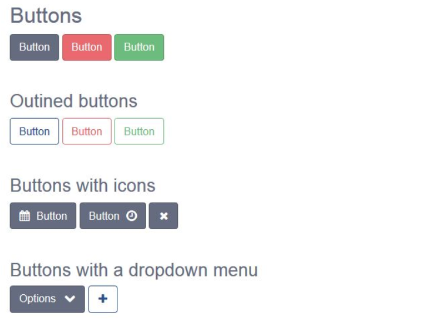Screen dimensions: 435x323
Task: Click the down chevron on the Options button
Action: click(70, 299)
